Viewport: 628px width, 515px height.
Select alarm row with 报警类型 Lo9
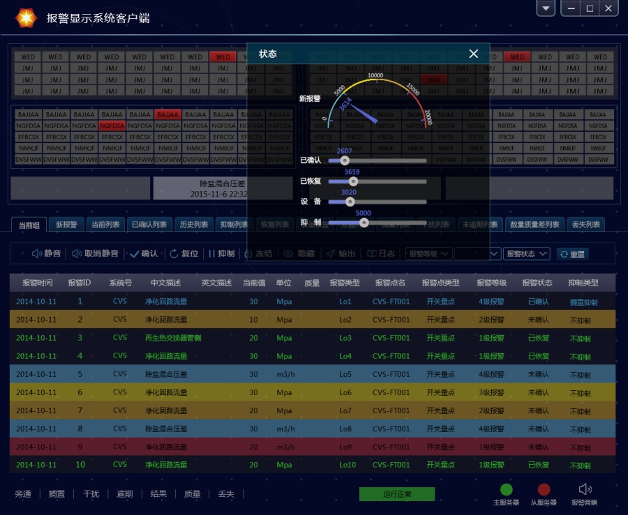click(x=313, y=447)
